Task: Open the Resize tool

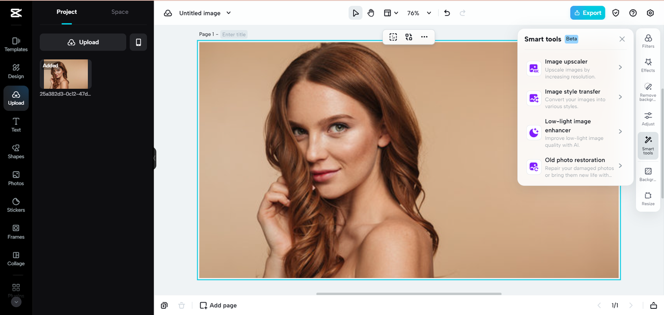Action: (x=648, y=199)
